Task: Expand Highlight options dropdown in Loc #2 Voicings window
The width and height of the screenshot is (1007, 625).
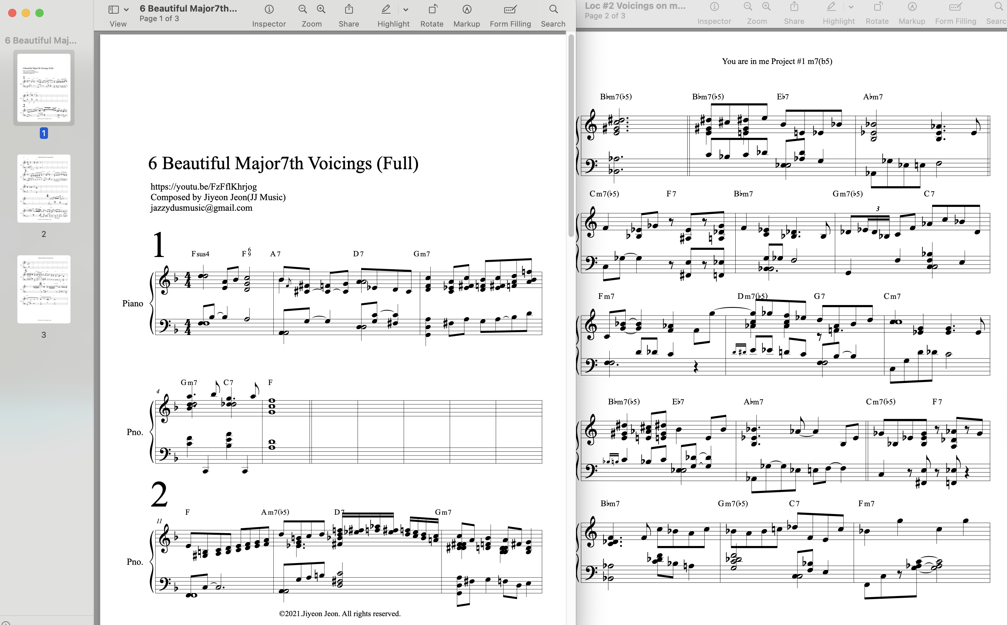Action: [851, 7]
